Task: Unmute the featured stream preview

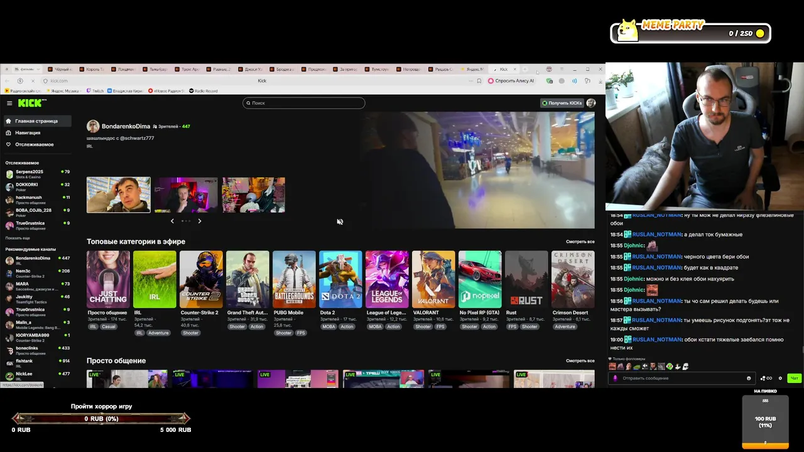Action: [x=340, y=222]
